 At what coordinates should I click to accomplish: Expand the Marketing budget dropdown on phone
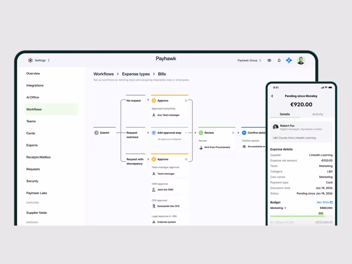(x=278, y=208)
